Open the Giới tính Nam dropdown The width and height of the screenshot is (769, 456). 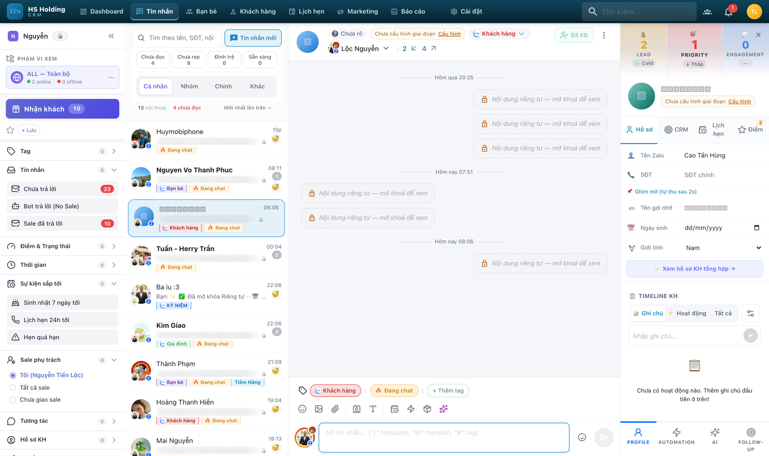point(723,248)
